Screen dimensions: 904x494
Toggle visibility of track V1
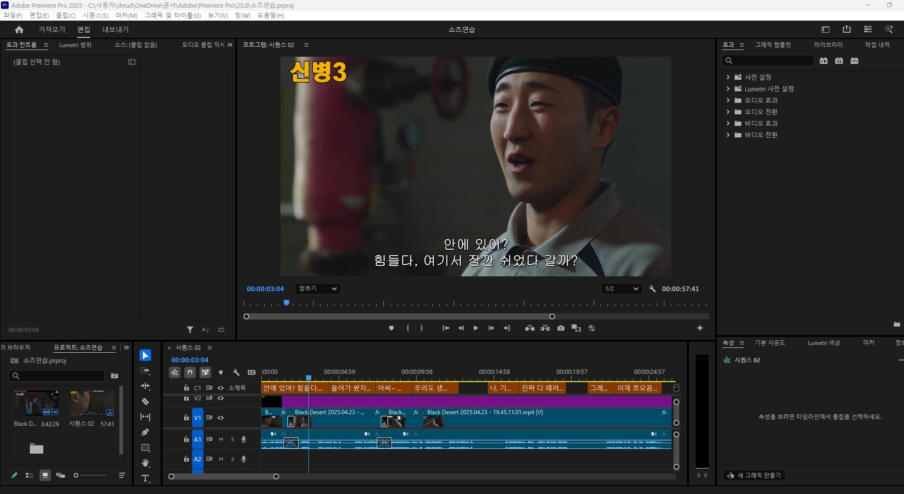(x=221, y=418)
